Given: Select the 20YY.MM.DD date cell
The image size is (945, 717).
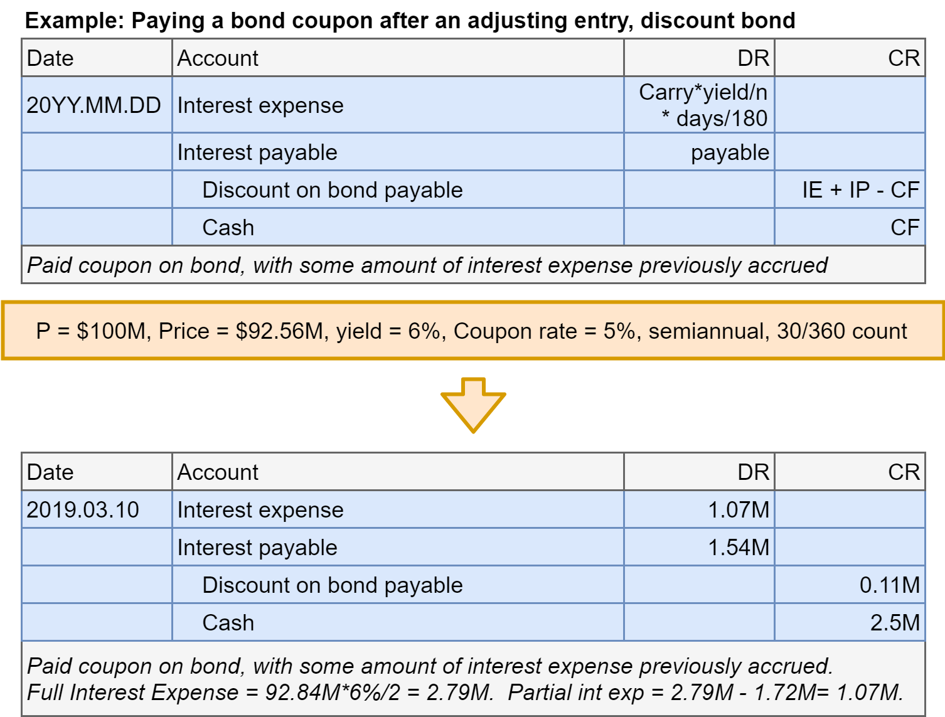Looking at the screenshot, I should [x=94, y=105].
